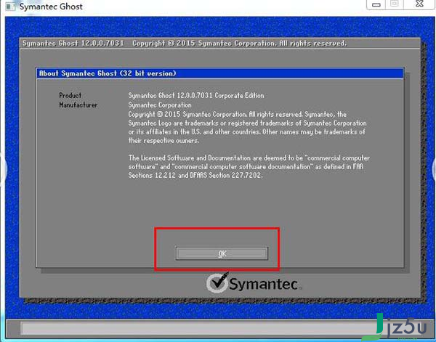Click the Ghost 12.0.0.7031 copyright header line
Viewport: 436px width, 342px height.
tap(185, 44)
